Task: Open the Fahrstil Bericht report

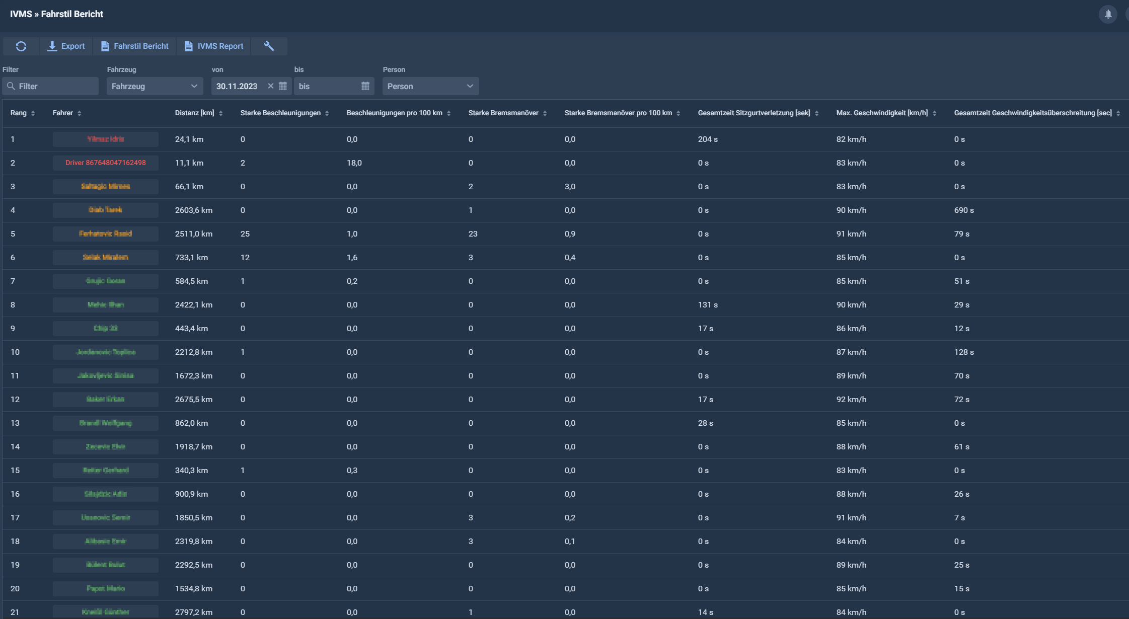Action: point(134,46)
